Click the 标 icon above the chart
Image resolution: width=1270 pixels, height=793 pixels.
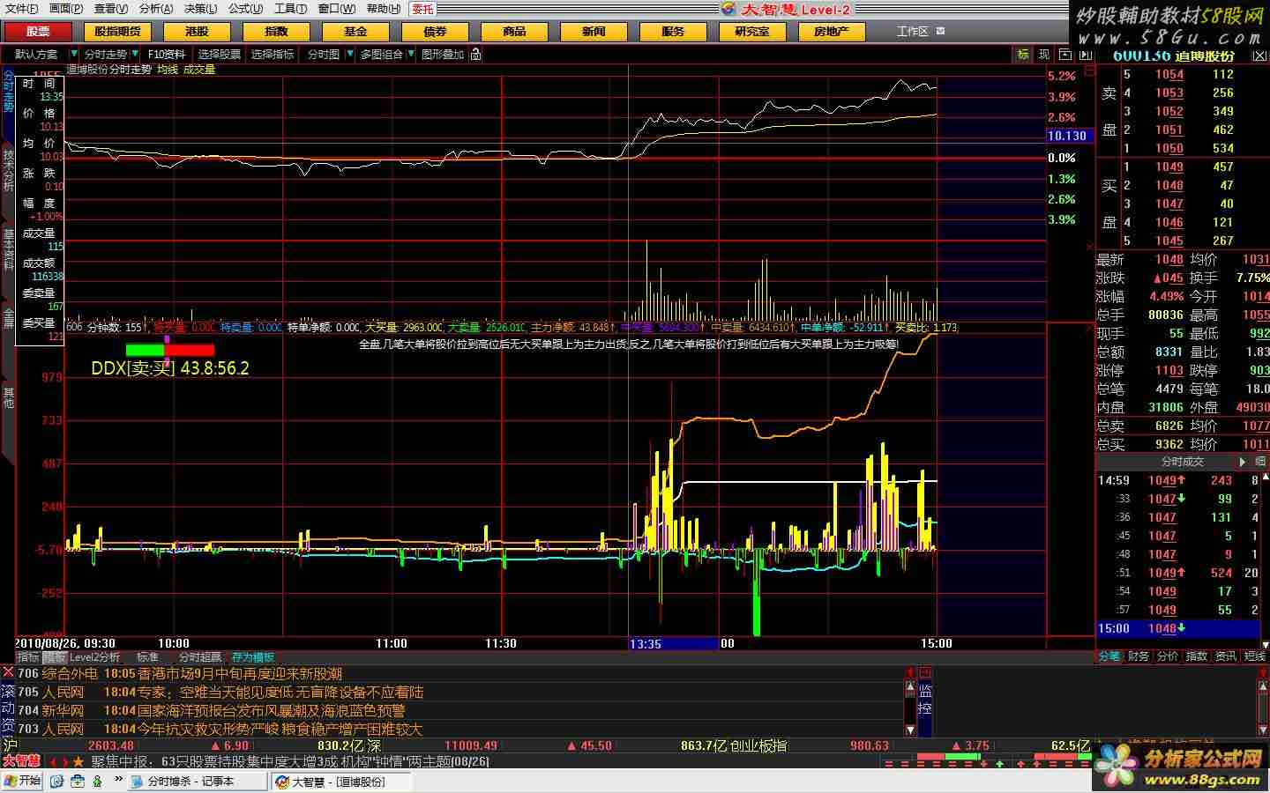pyautogui.click(x=1023, y=55)
